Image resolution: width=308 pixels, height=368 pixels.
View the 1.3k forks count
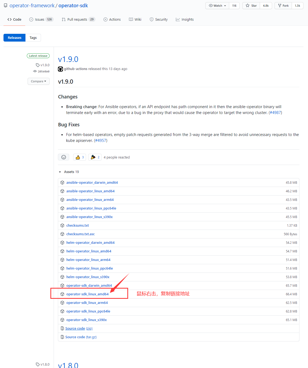[x=298, y=6]
